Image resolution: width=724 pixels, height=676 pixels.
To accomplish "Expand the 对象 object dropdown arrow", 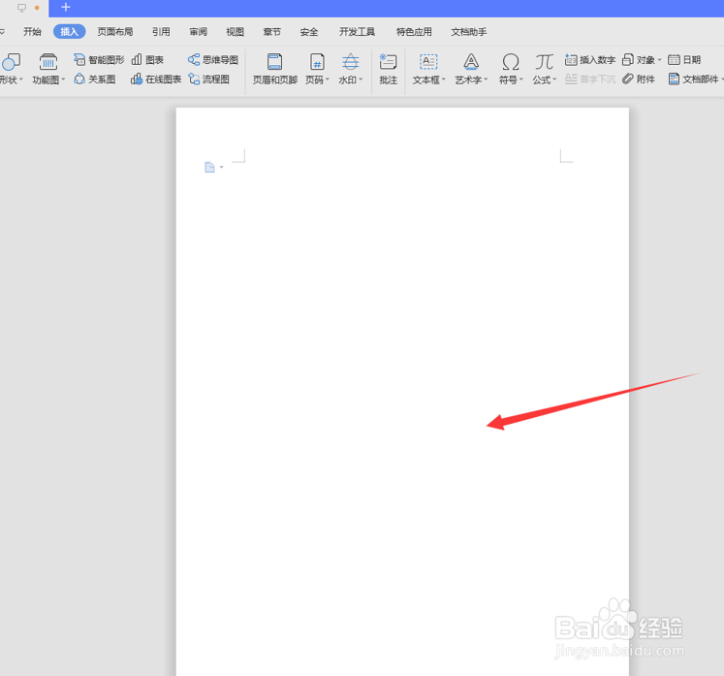I will [x=659, y=60].
